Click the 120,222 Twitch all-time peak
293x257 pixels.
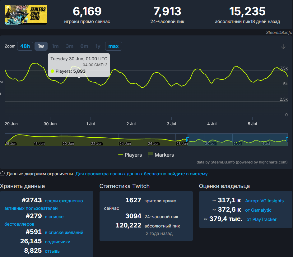point(128,225)
